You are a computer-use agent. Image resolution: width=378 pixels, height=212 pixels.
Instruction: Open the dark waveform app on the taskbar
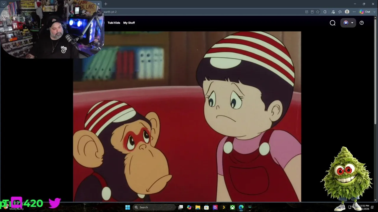pyautogui.click(x=250, y=207)
